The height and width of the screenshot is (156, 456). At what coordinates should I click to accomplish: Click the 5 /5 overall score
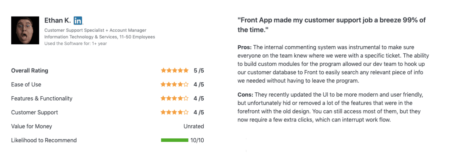pos(199,71)
